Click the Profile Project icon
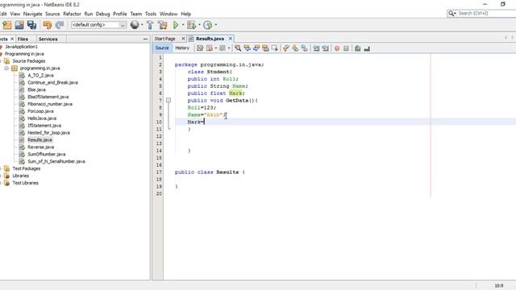516x290 pixels. click(x=208, y=25)
